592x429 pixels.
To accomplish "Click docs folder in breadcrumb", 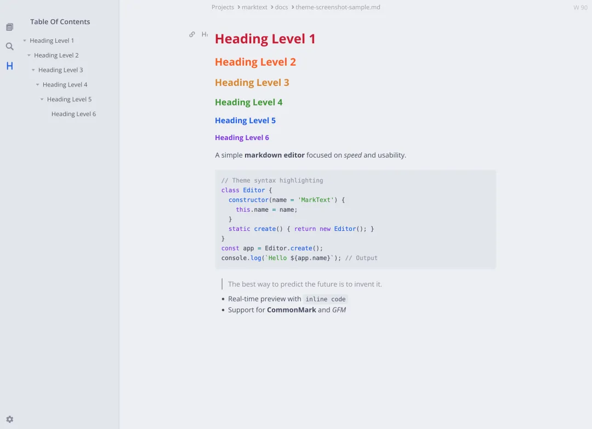I will (x=281, y=7).
